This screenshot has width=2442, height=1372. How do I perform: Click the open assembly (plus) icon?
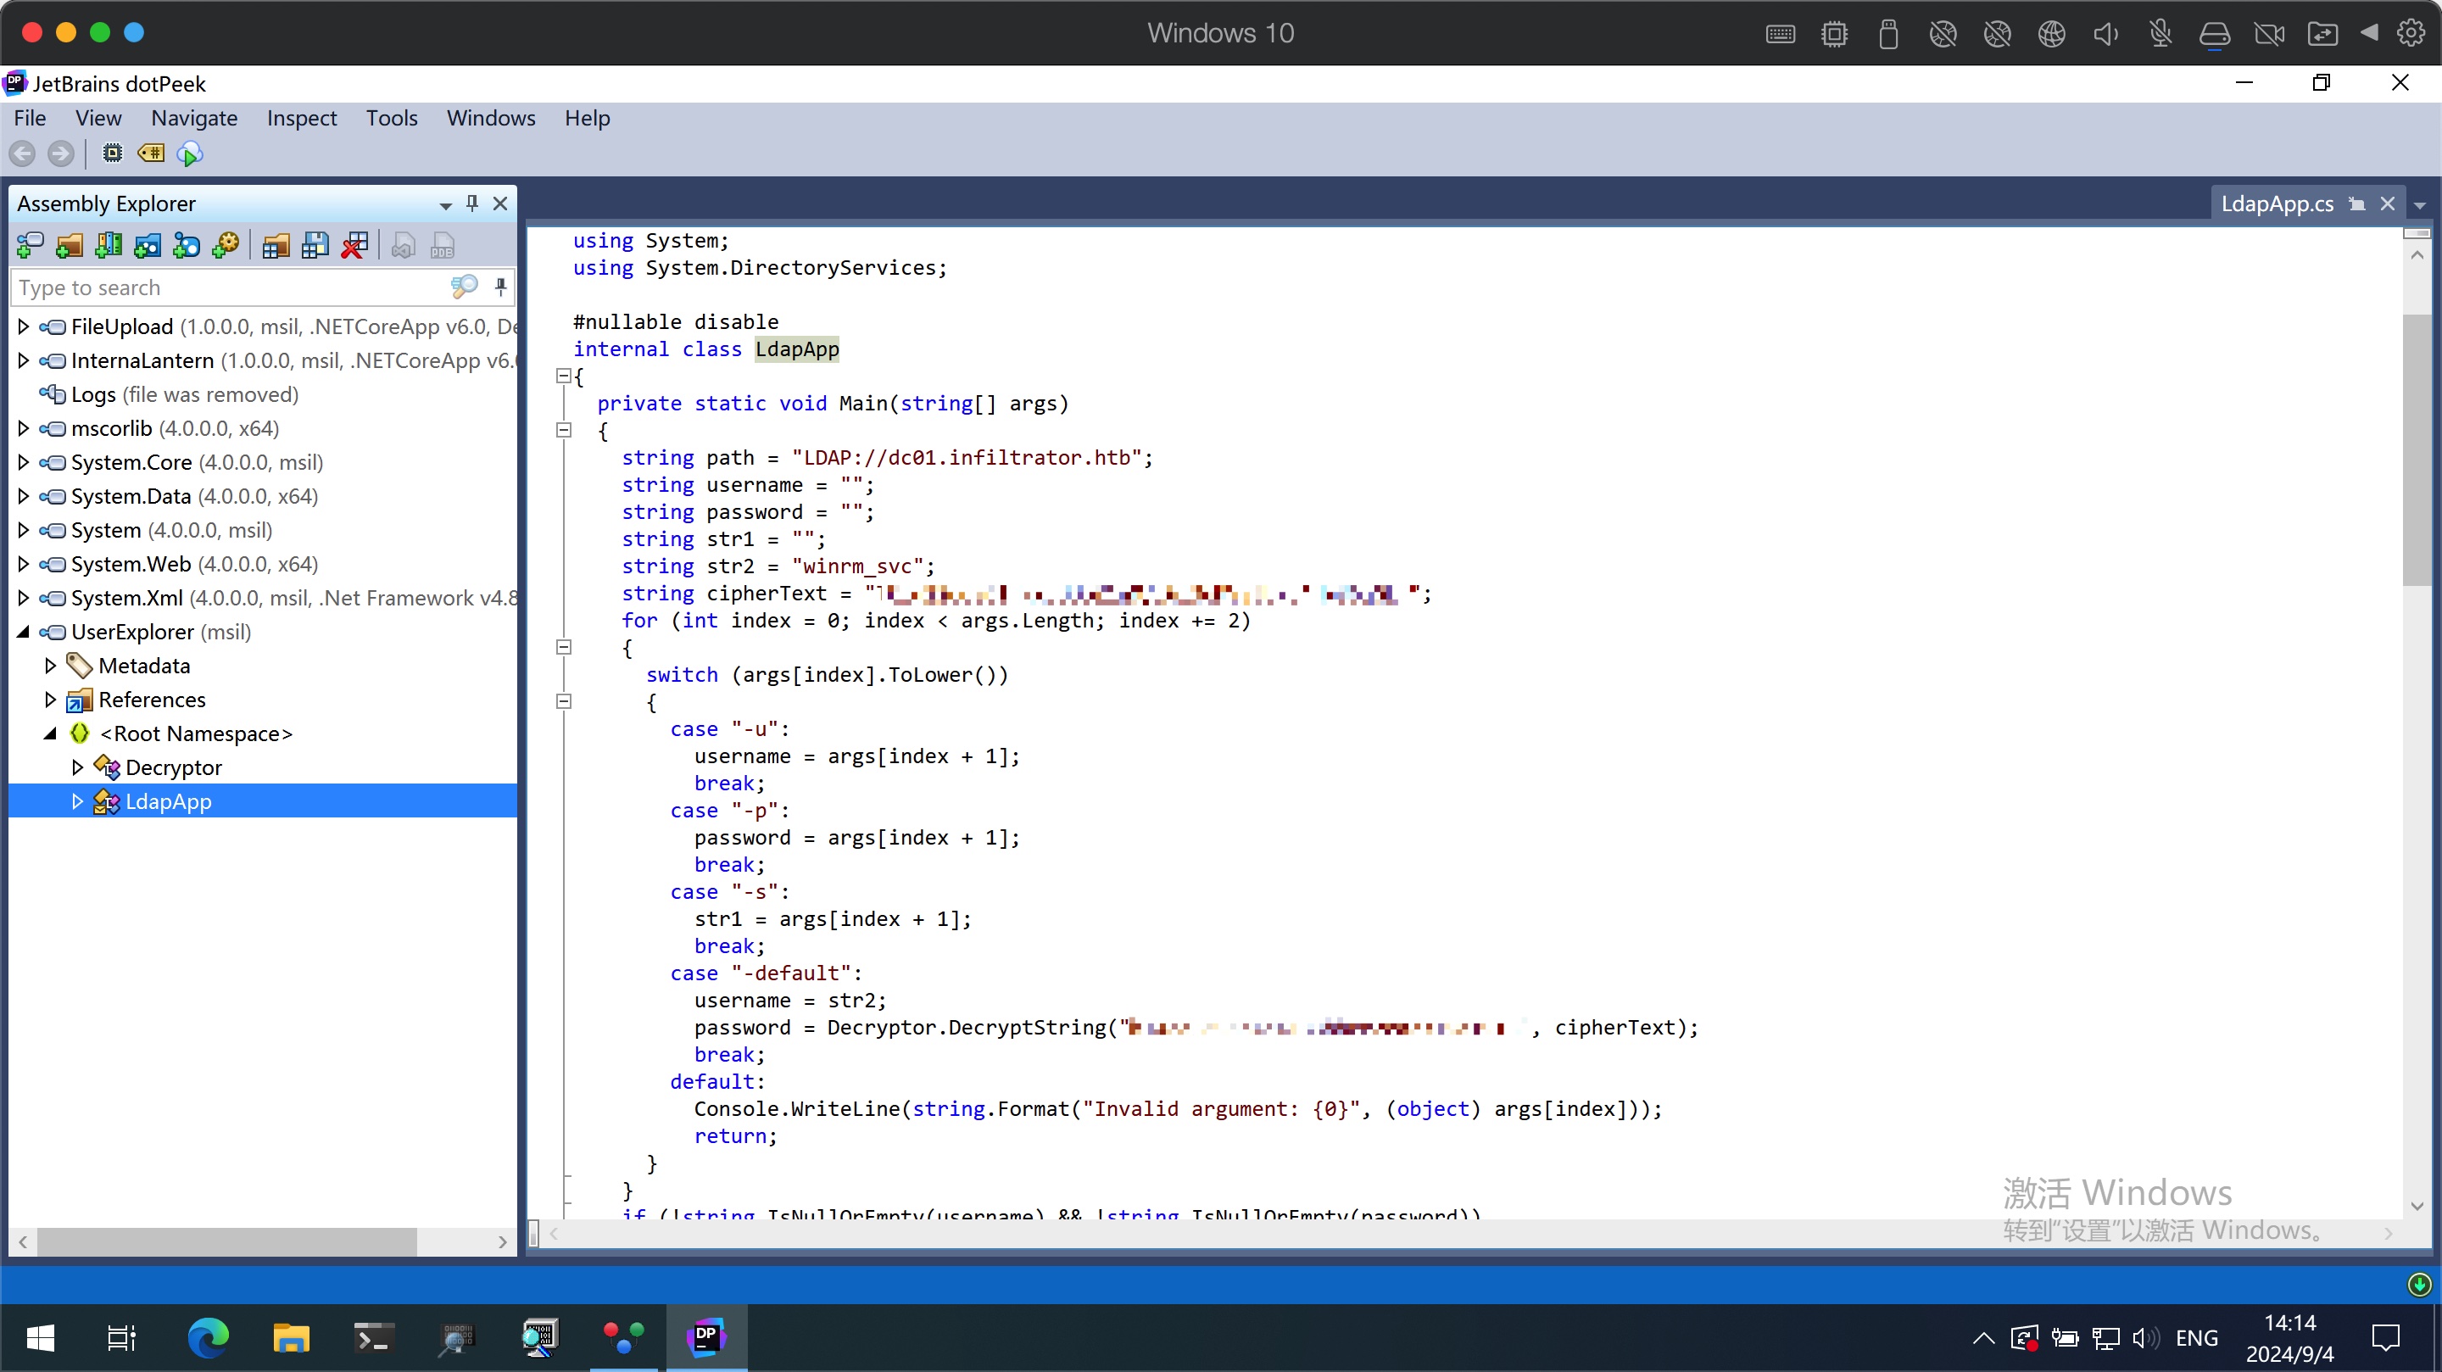(x=30, y=247)
